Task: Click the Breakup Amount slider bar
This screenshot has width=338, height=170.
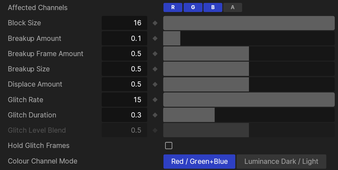Action: tap(249, 38)
